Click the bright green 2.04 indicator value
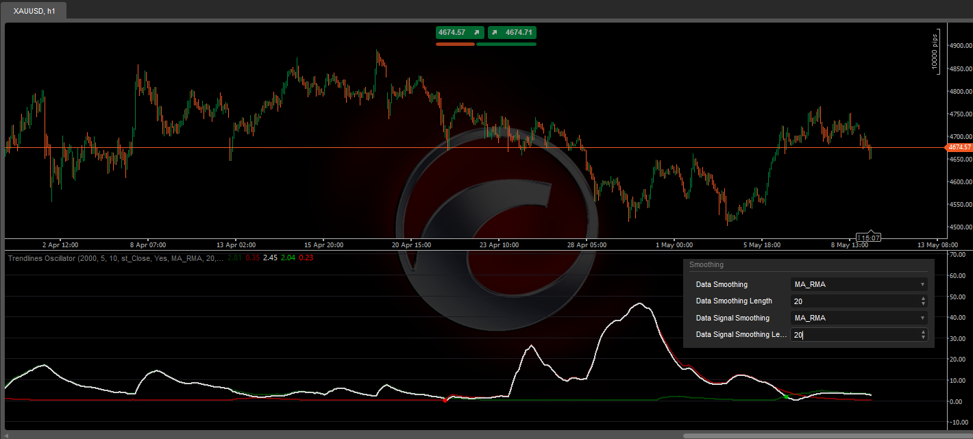The image size is (973, 439). (x=288, y=258)
